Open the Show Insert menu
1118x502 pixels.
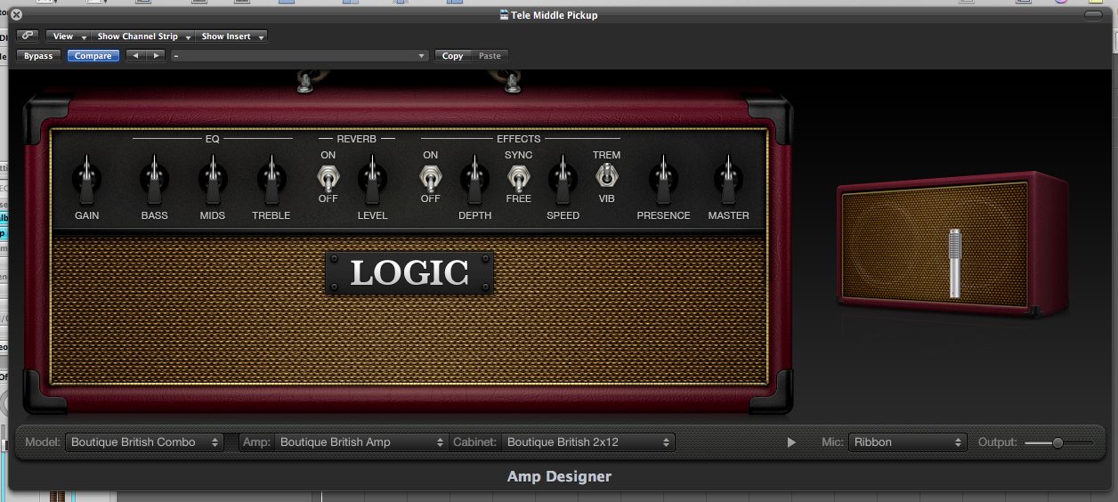231,36
